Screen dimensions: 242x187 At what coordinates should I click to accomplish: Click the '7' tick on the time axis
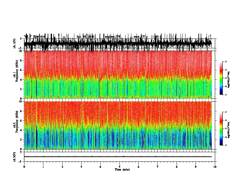(158, 167)
